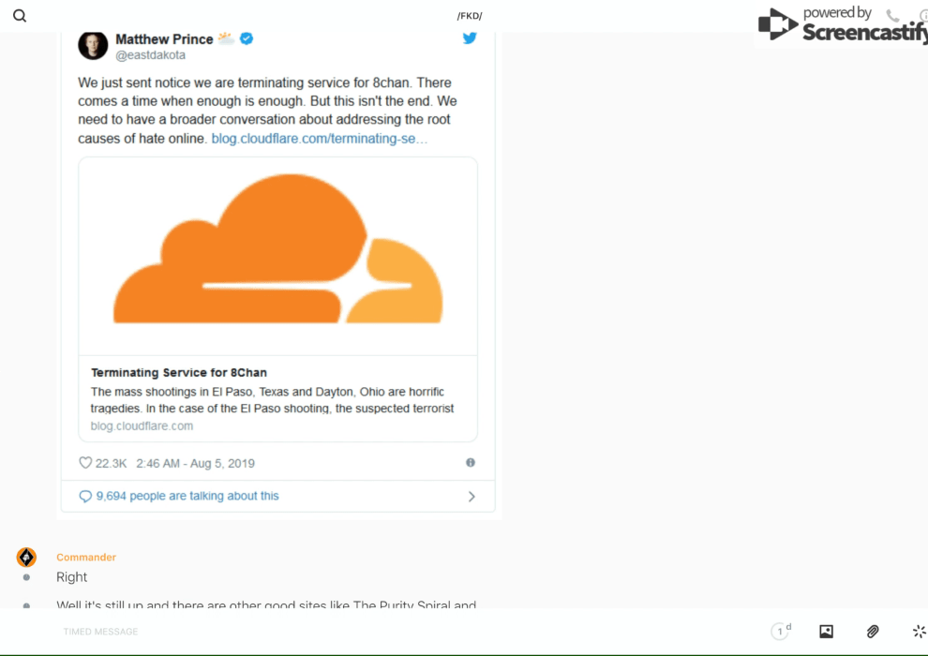Attach a file with the paperclip icon
The height and width of the screenshot is (656, 928).
[873, 632]
